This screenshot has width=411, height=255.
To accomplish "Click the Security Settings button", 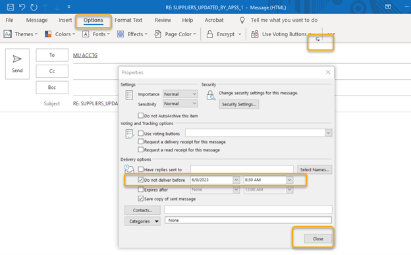I will (239, 104).
